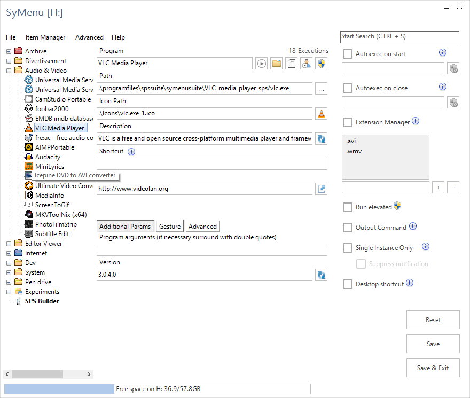Viewport: 470px width, 398px height.
Task: Select the Additional Params tab
Action: pos(125,227)
